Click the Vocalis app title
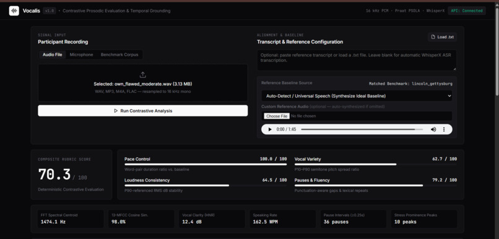This screenshot has height=239, width=499. [x=31, y=11]
